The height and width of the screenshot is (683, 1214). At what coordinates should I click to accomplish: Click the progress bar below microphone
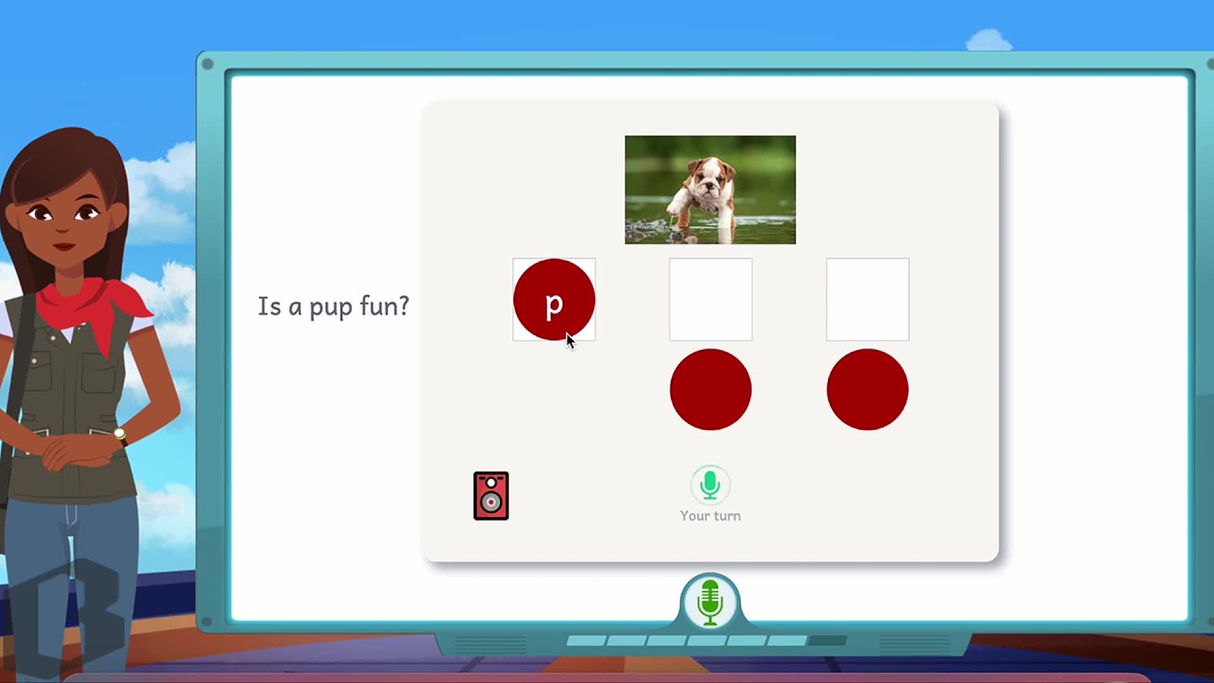[x=707, y=641]
